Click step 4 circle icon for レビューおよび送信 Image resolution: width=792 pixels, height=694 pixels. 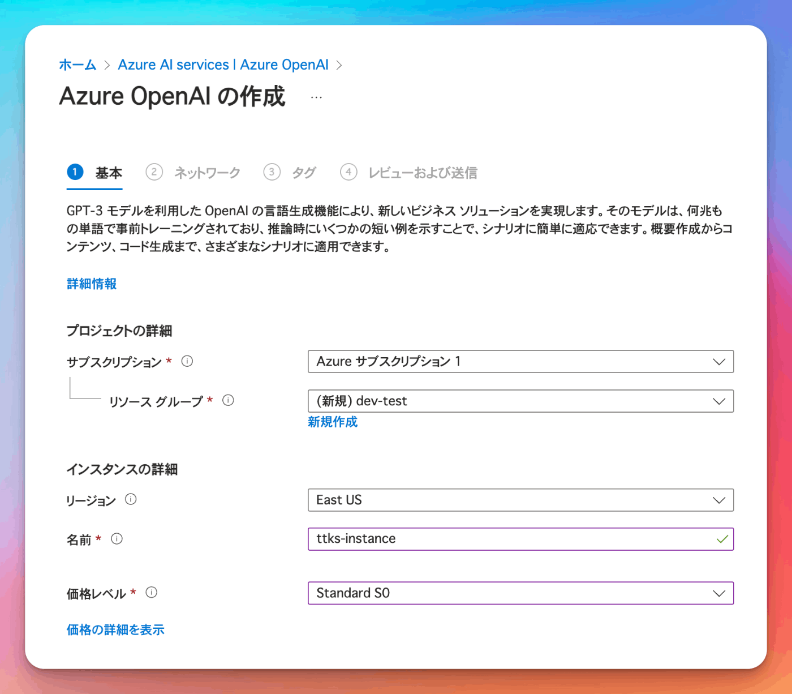point(348,172)
